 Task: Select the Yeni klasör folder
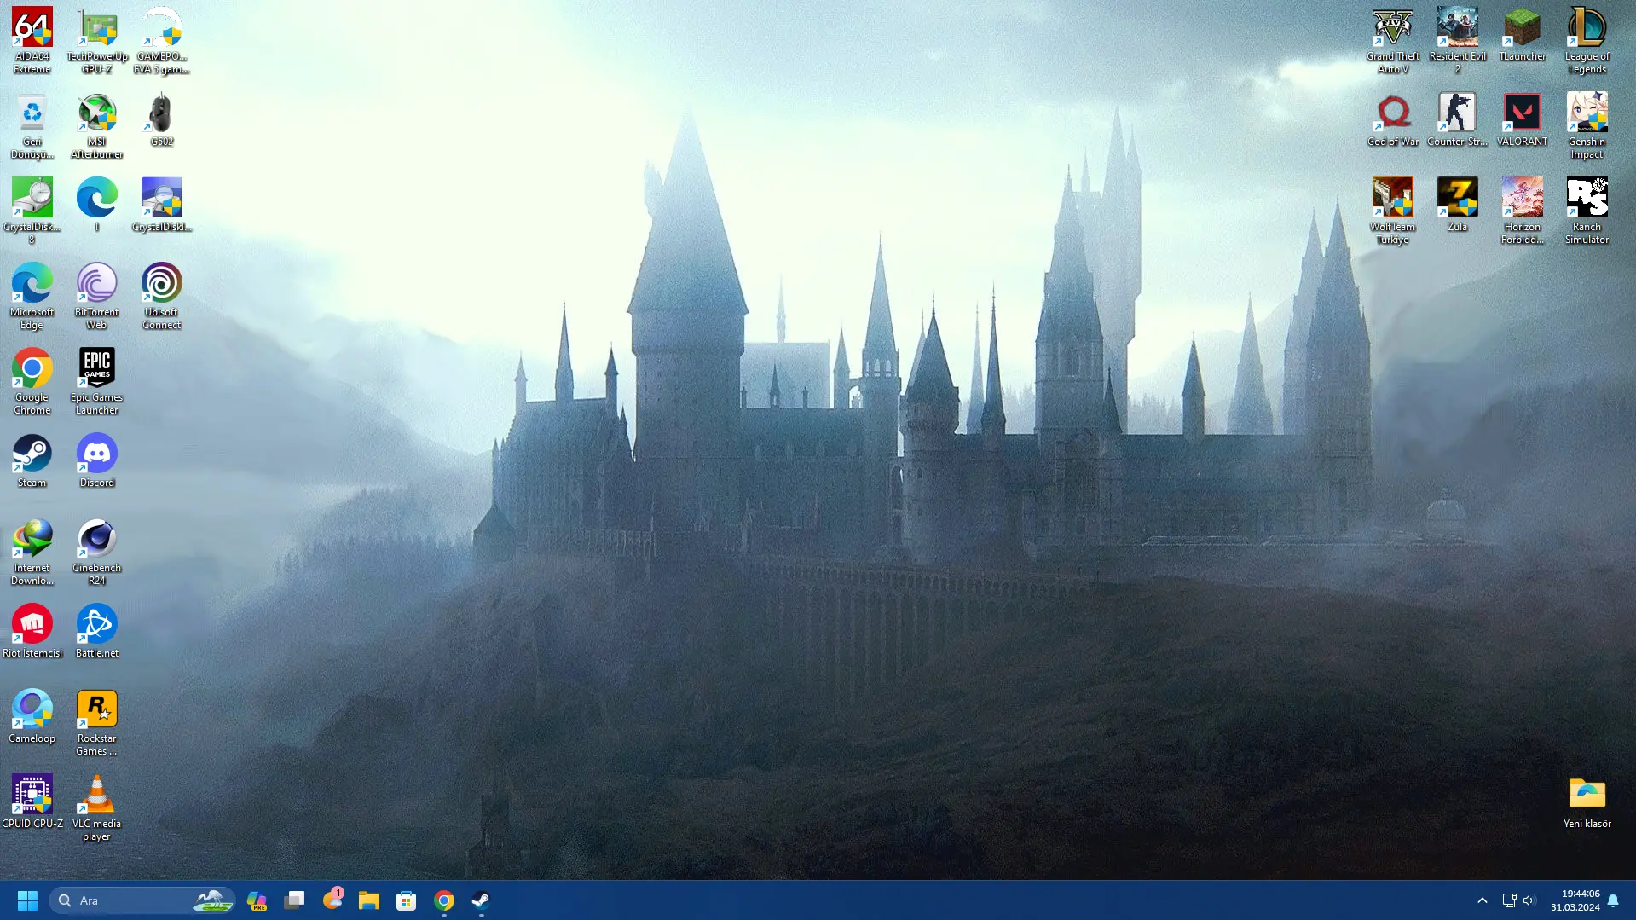click(1587, 802)
